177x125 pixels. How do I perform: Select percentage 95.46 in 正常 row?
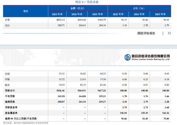(145, 20)
